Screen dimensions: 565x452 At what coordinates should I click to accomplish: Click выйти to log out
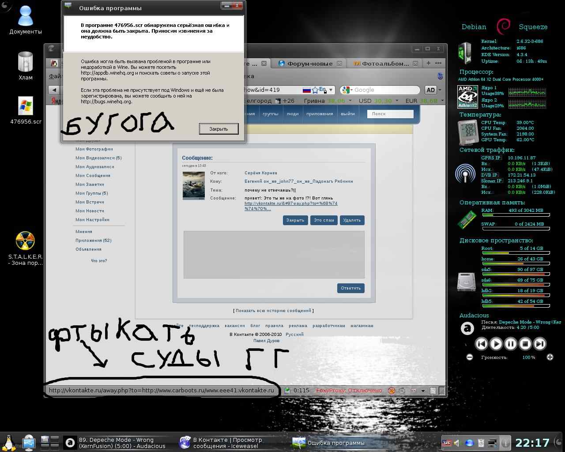[x=347, y=114]
